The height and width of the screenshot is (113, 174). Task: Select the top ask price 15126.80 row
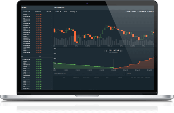pyautogui.click(x=37, y=15)
